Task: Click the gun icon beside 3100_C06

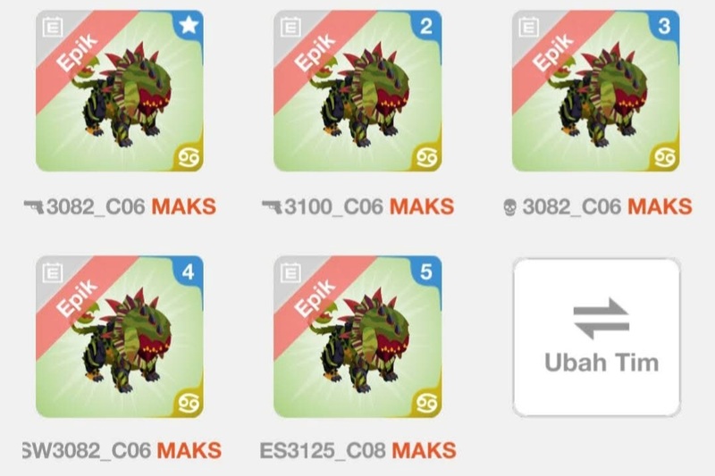Action: [x=272, y=206]
